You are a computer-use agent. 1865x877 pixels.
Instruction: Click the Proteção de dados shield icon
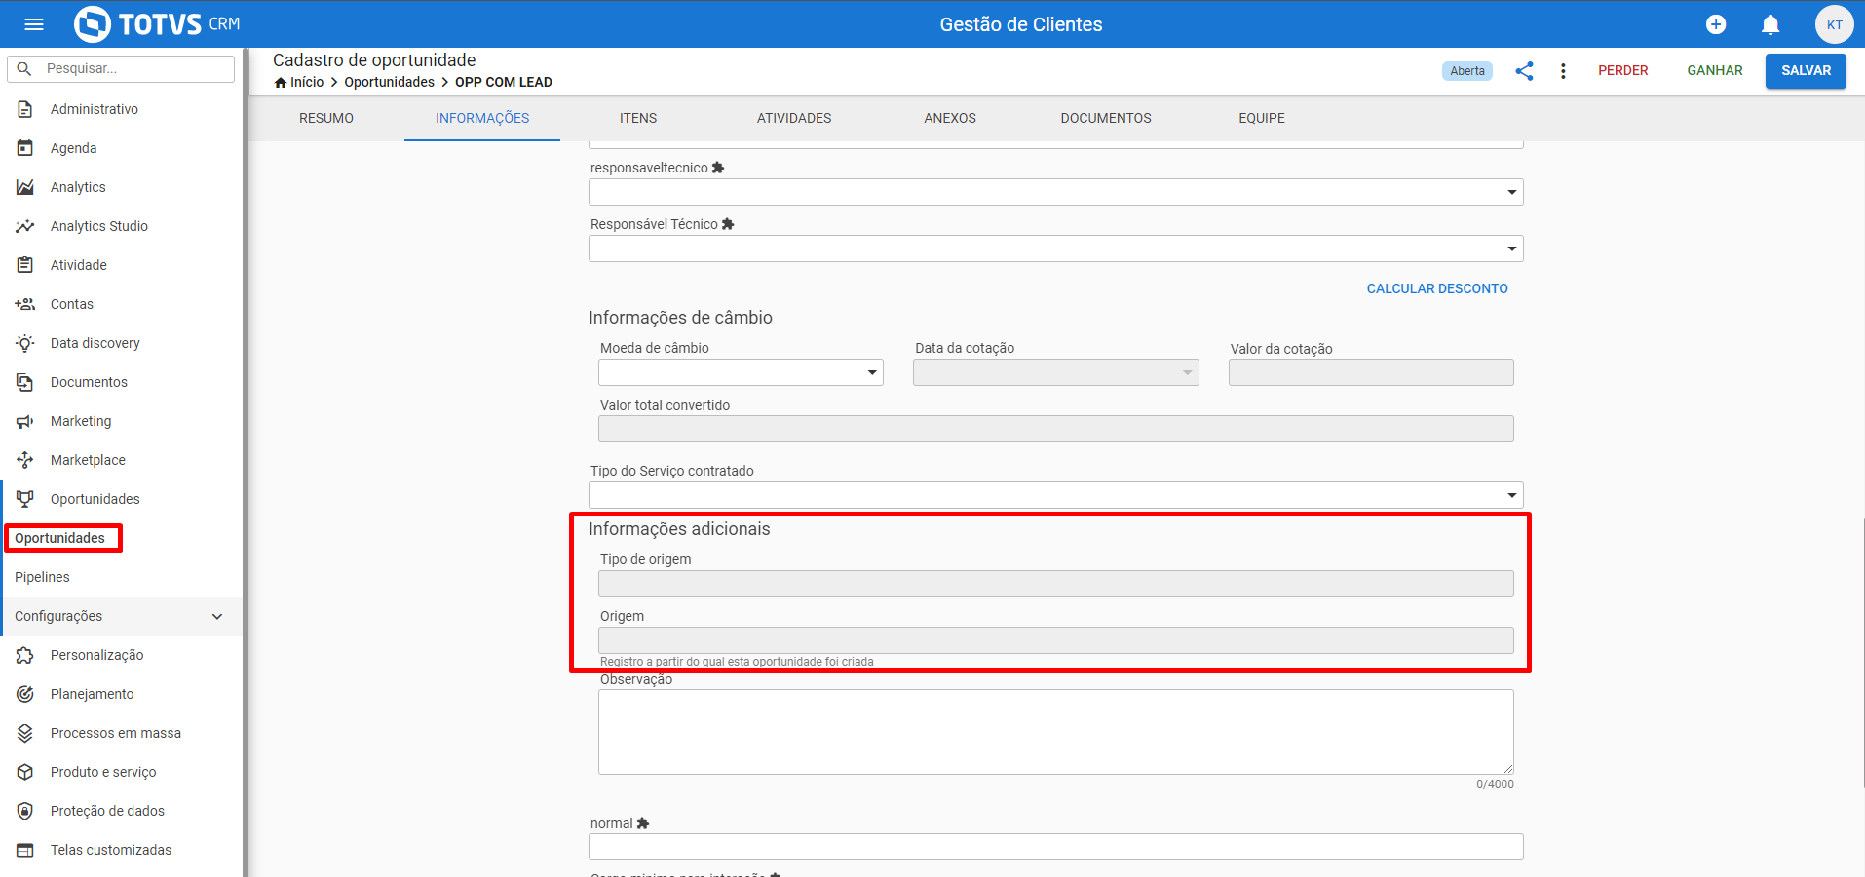coord(25,811)
